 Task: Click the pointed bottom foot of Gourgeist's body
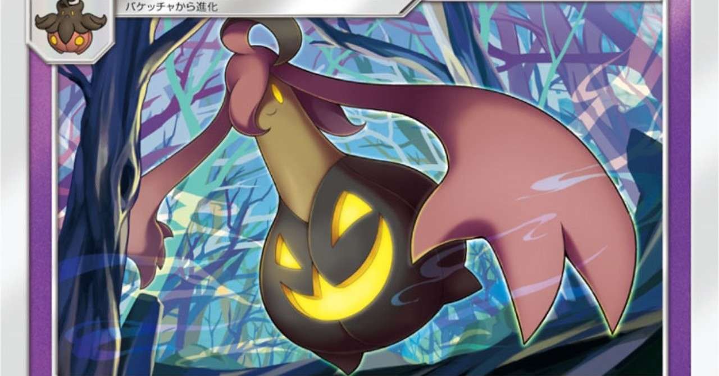(347, 359)
